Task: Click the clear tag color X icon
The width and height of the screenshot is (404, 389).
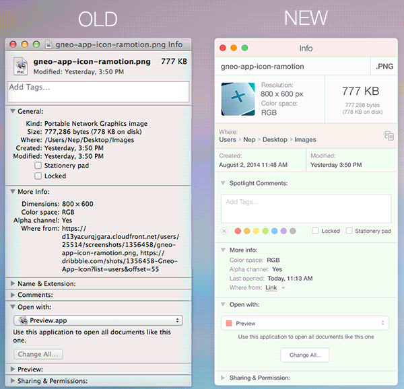Action: (224, 231)
